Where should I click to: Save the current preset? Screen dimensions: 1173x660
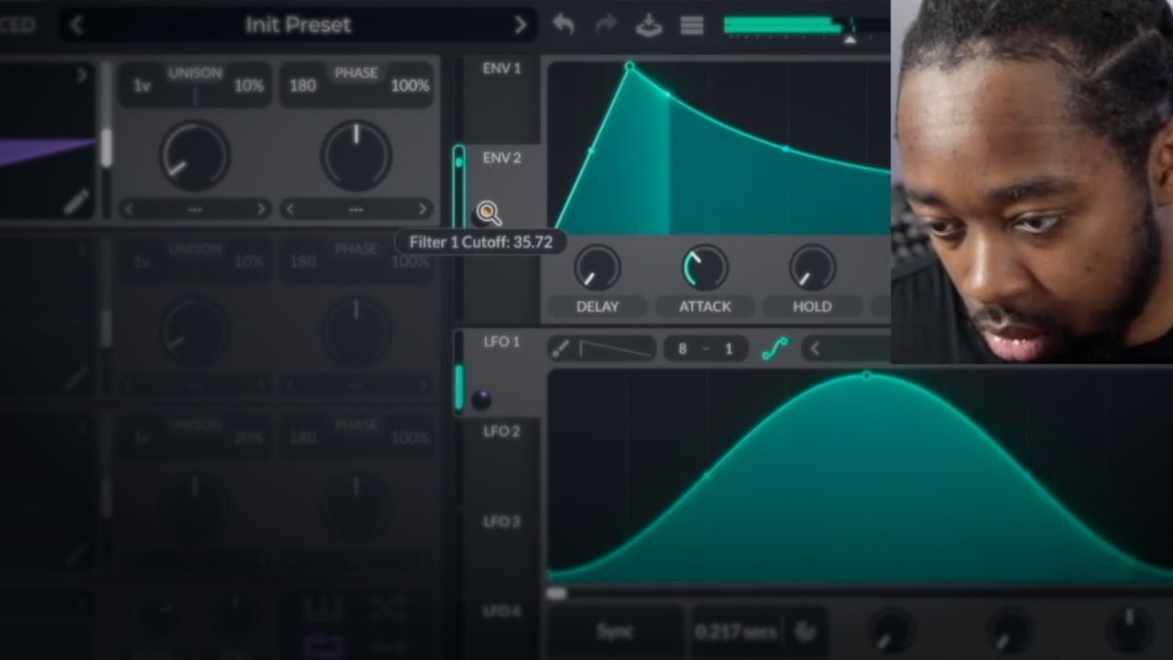point(649,25)
